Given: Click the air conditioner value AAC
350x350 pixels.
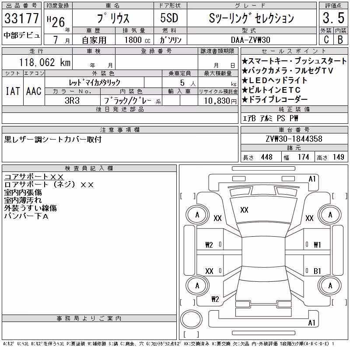Looking at the screenshot, I should 34,91.
